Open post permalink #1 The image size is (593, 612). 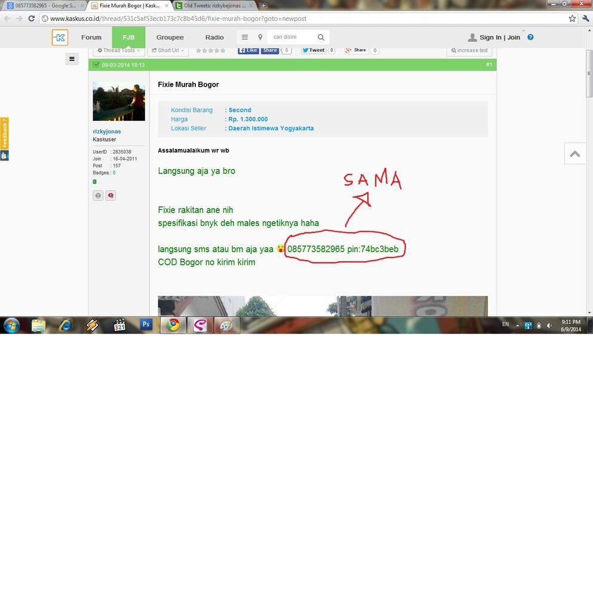(x=489, y=65)
